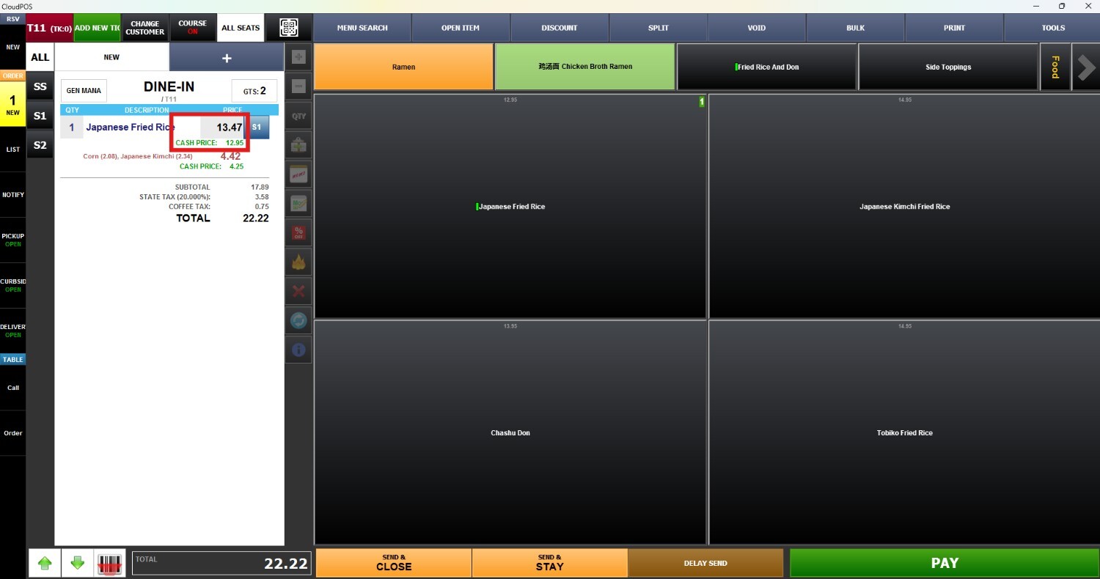Open the memo note icon
This screenshot has height=579, width=1100.
click(298, 174)
